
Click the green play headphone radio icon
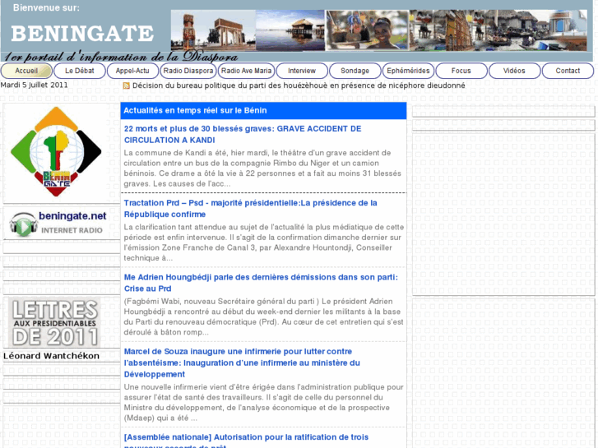pyautogui.click(x=23, y=224)
